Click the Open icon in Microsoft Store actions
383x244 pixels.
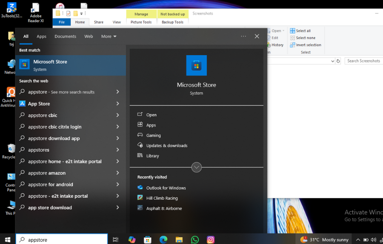pos(140,115)
